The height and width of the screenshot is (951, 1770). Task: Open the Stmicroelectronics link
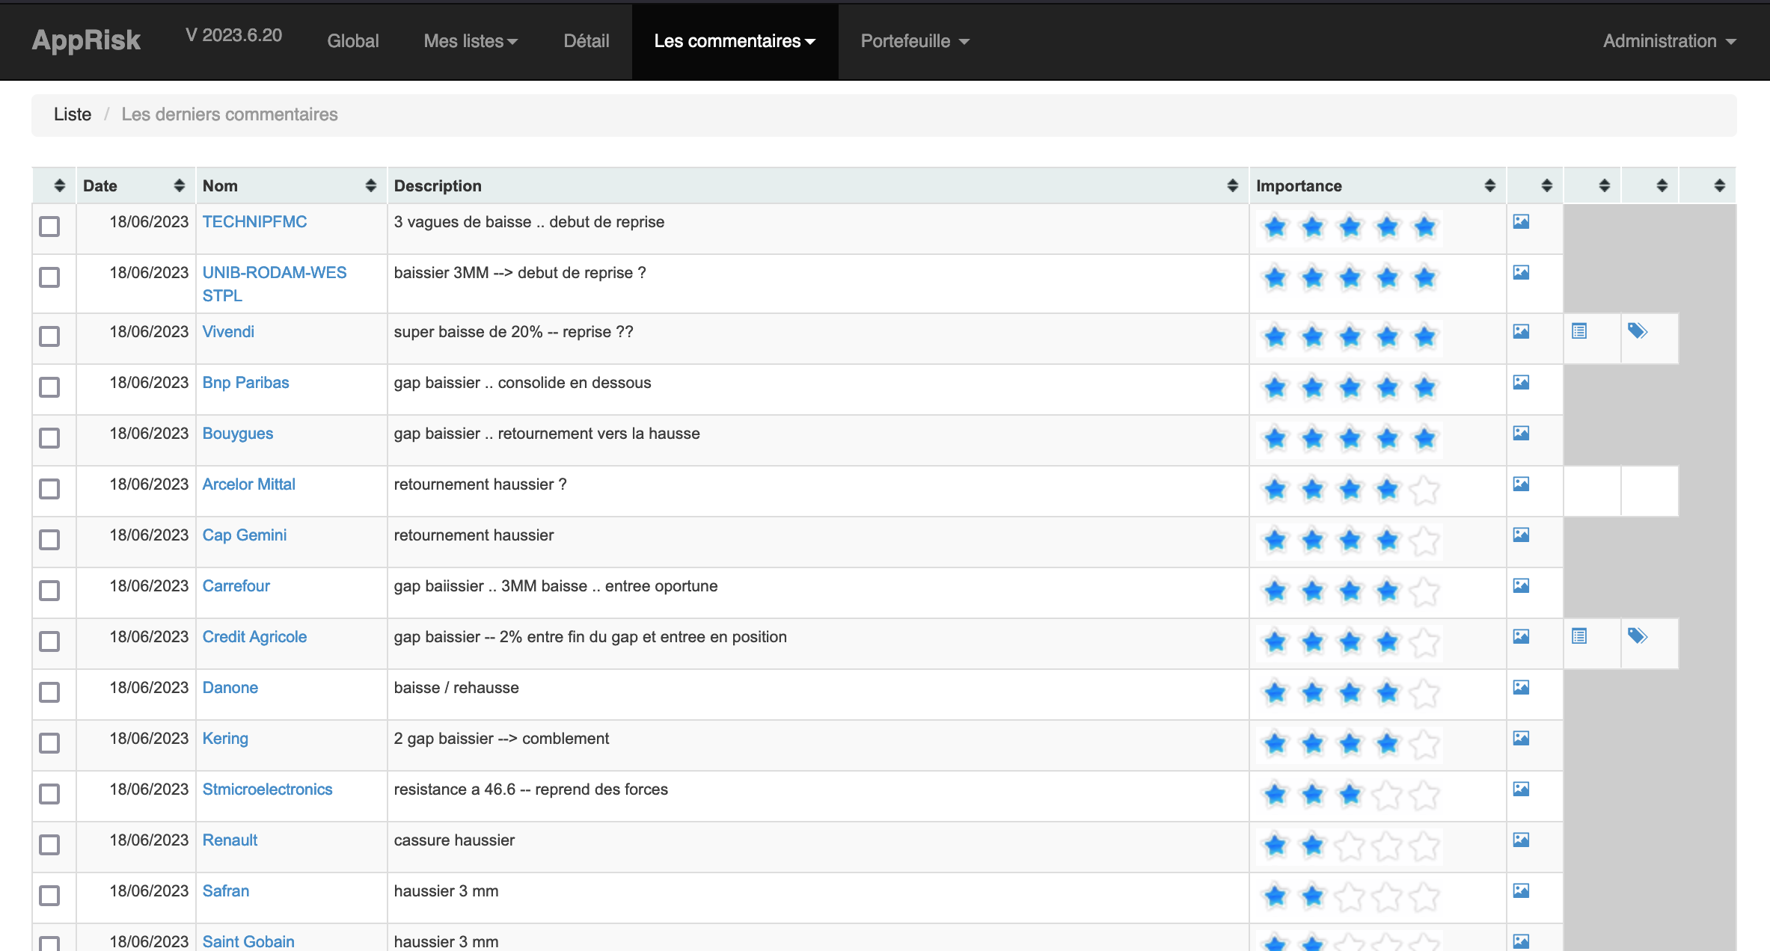point(267,790)
